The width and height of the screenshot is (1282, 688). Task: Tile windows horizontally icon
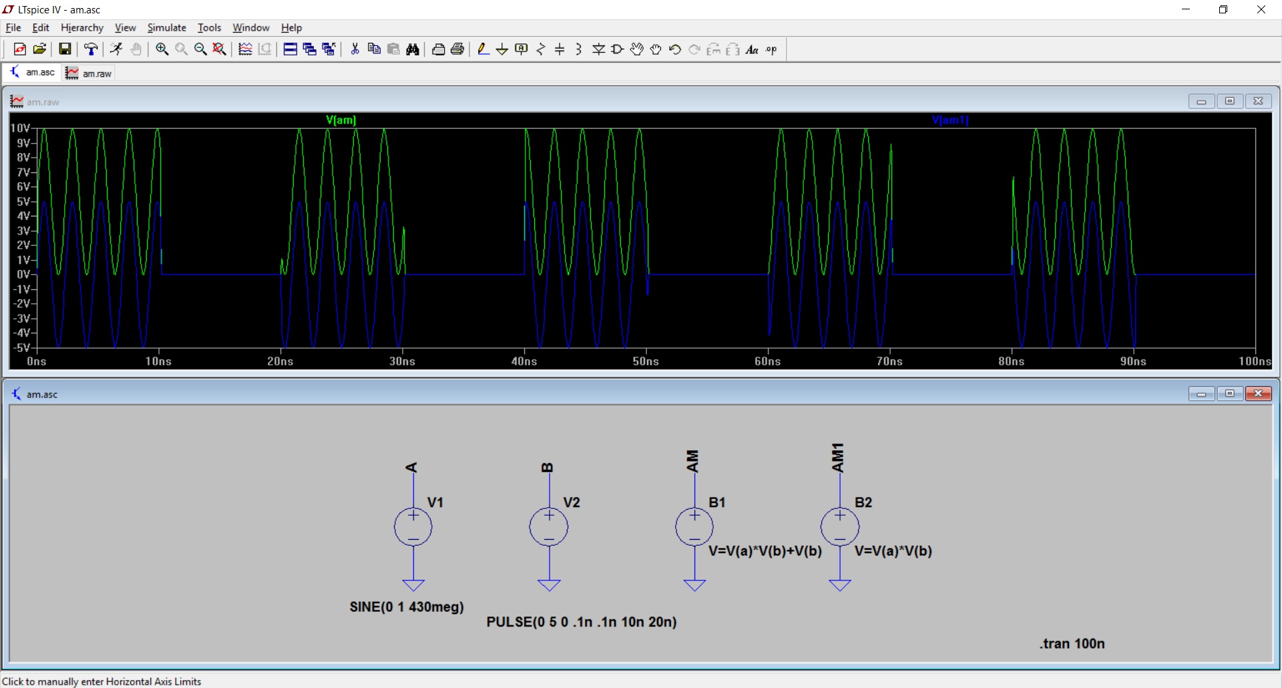290,49
